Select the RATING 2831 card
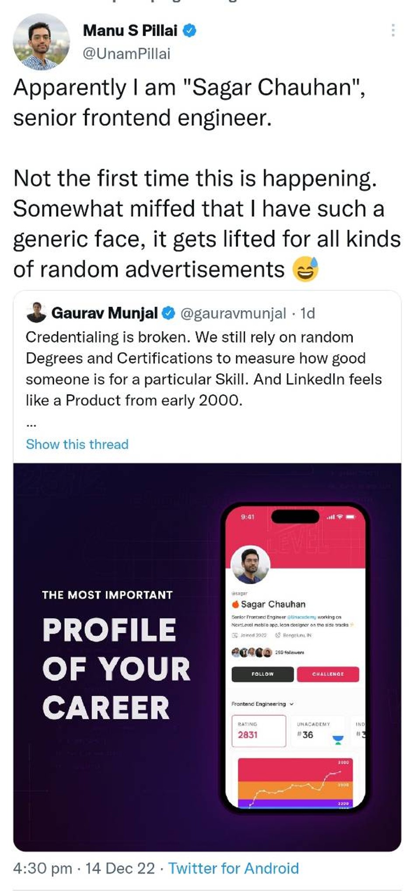Screen dimensions: 414x896 258,731
